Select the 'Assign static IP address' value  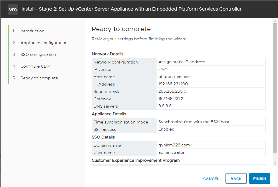pos(182,62)
